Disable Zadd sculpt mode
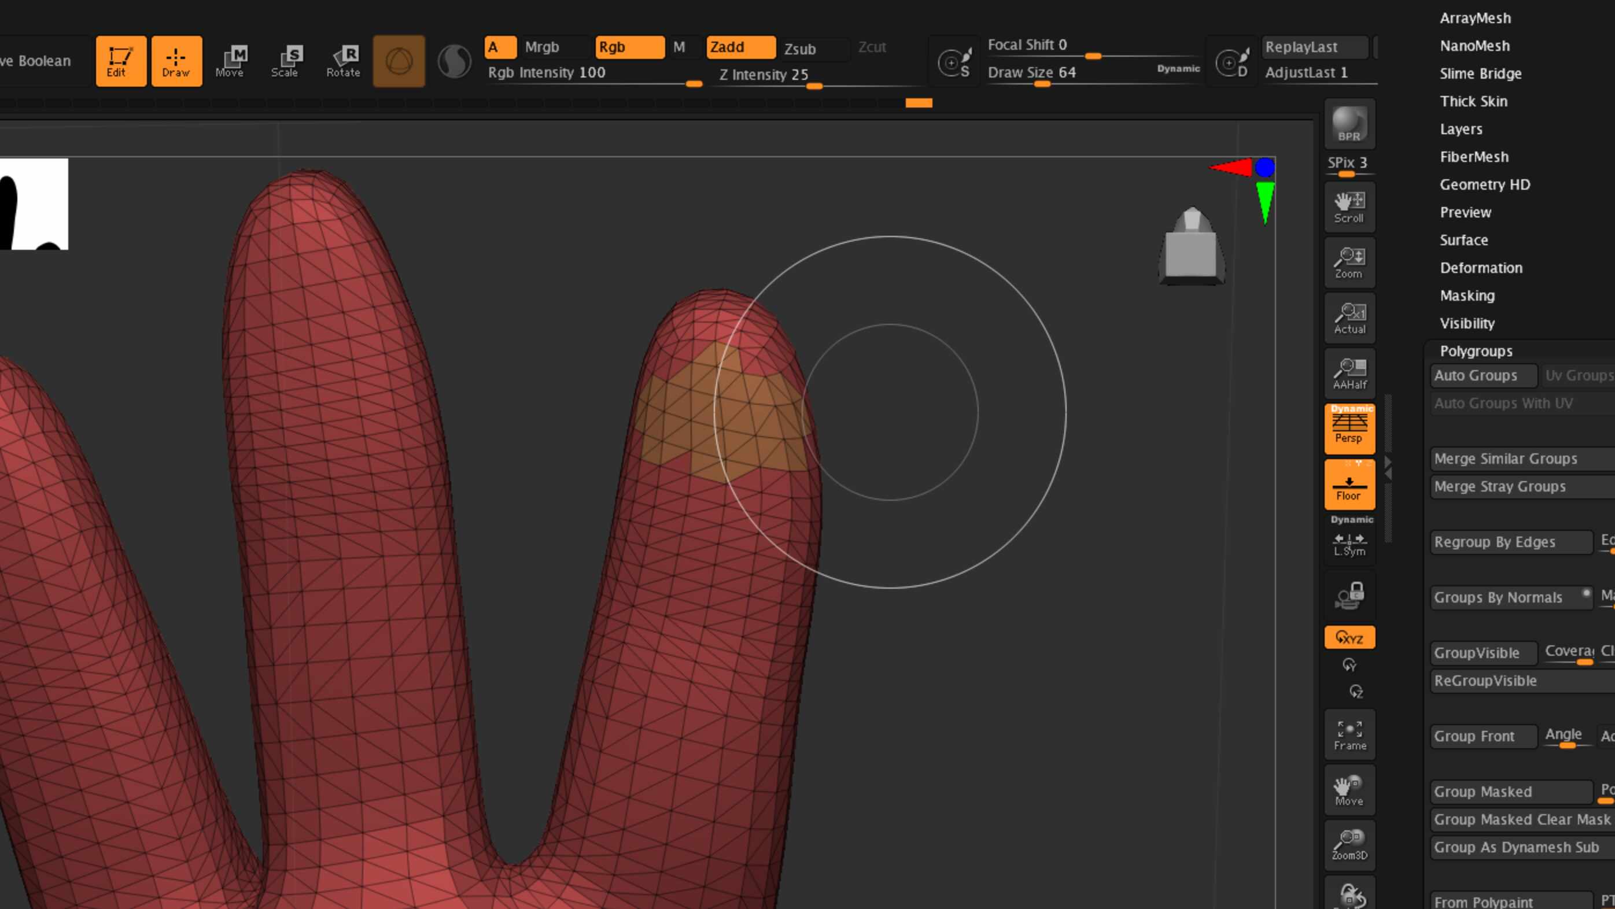The height and width of the screenshot is (909, 1615). click(x=740, y=47)
